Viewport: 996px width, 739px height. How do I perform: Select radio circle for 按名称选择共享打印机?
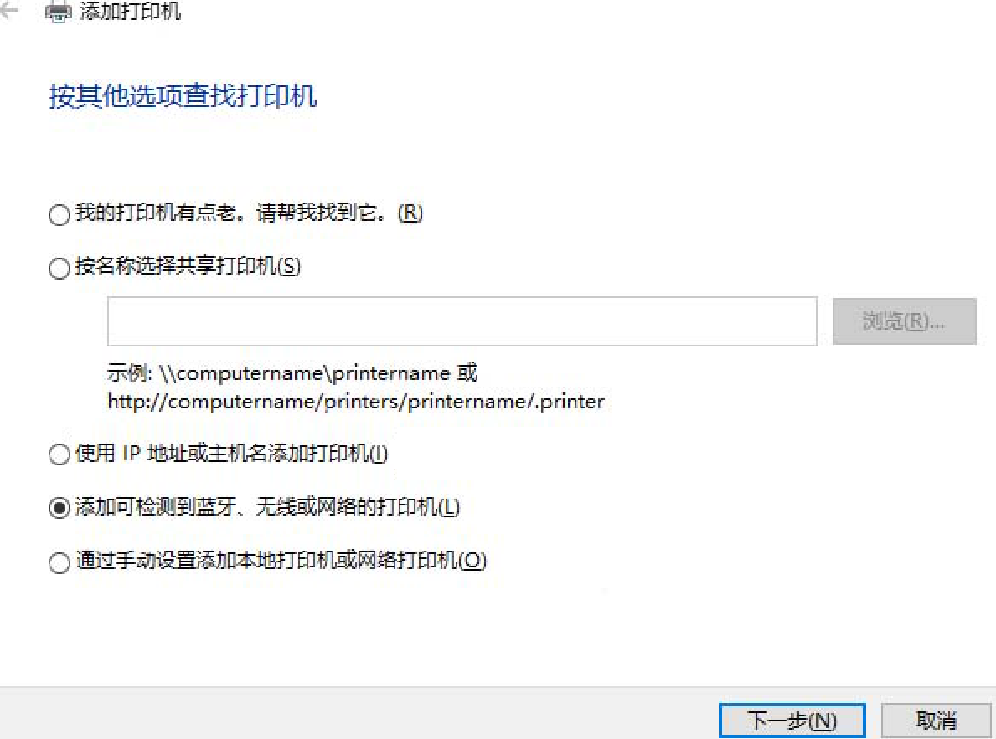pyautogui.click(x=59, y=268)
